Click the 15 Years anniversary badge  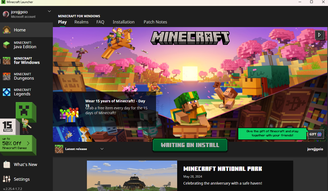pyautogui.click(x=7, y=127)
